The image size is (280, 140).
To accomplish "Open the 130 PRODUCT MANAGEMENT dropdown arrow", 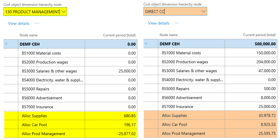I will tap(64, 12).
